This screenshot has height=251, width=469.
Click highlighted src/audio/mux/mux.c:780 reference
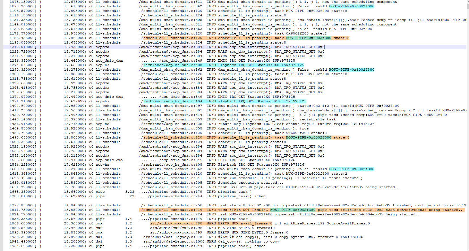[176, 223]
